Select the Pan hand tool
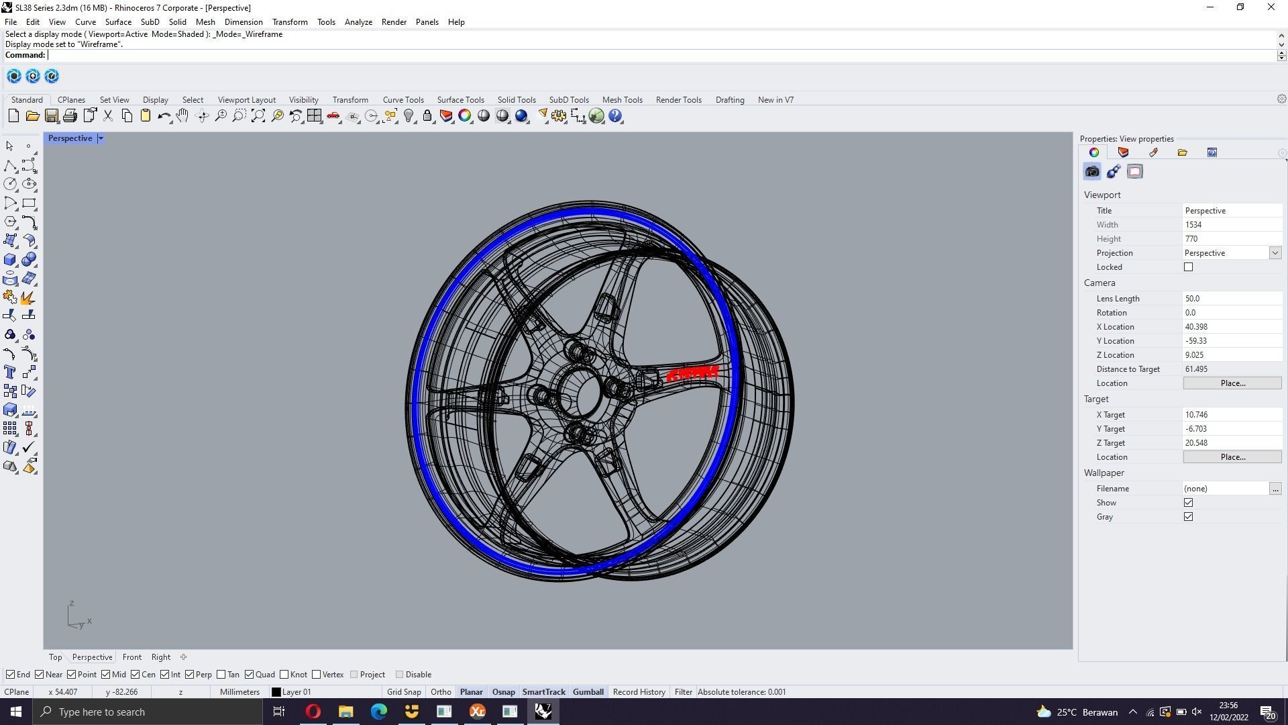 (182, 116)
